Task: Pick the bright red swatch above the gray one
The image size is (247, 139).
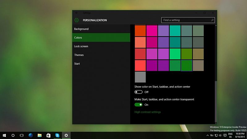Action: click(140, 65)
